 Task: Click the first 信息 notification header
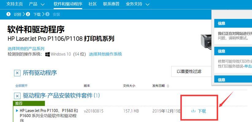pyautogui.click(x=233, y=23)
